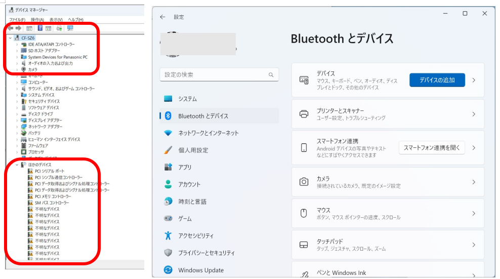This screenshot has width=500, height=279.
Task: Select the セキュリティ デバイス category
Action: (x=44, y=101)
